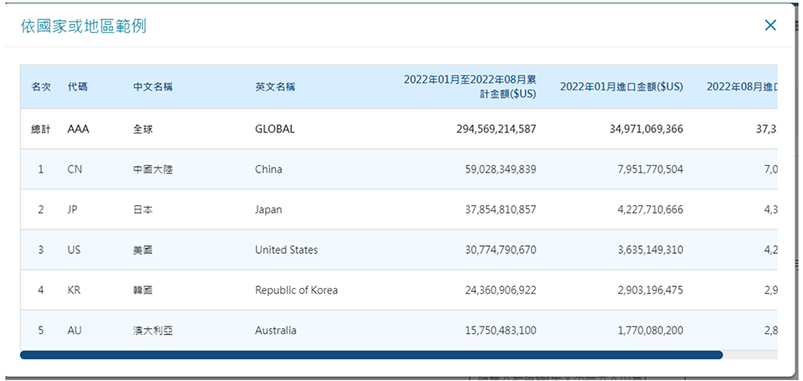Click the Australia row name
The width and height of the screenshot is (803, 381).
275,331
